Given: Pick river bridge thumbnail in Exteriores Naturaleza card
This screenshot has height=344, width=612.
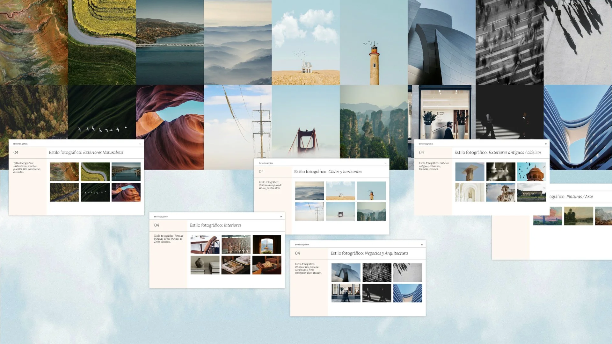Looking at the screenshot, I should pyautogui.click(x=126, y=172).
